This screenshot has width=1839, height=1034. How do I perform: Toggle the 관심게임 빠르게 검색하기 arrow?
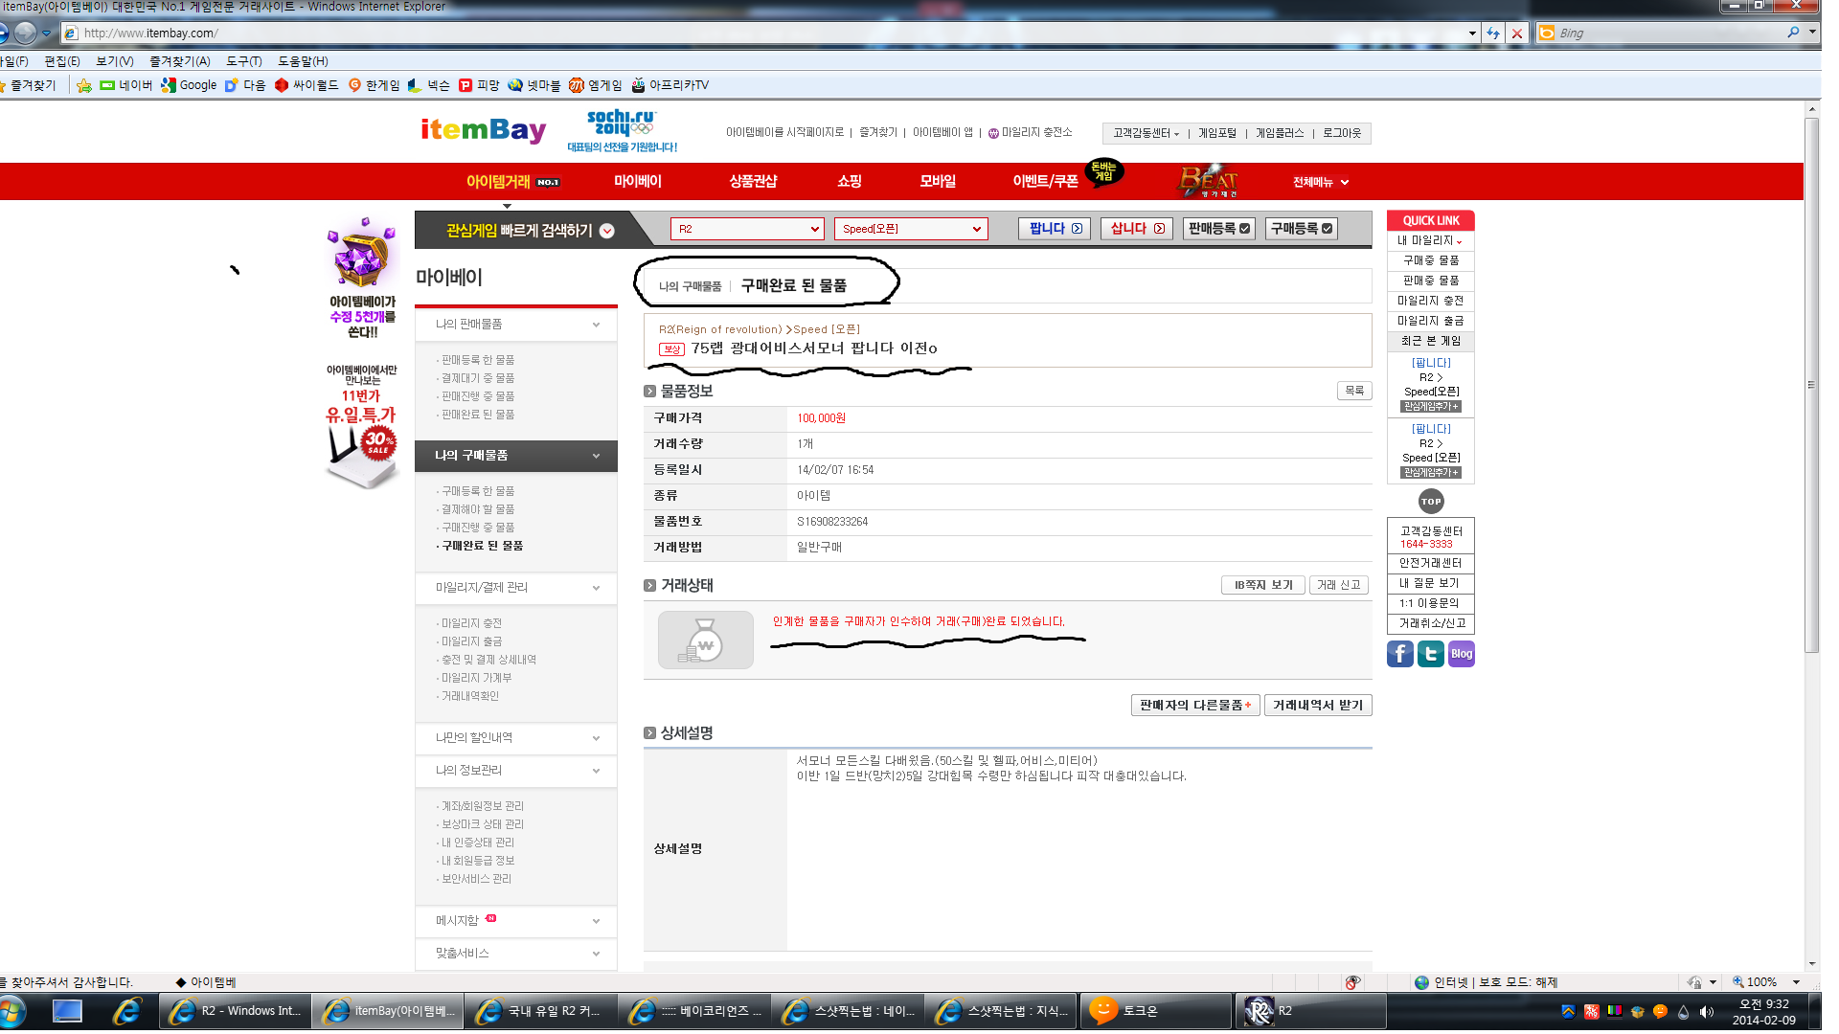pos(606,231)
